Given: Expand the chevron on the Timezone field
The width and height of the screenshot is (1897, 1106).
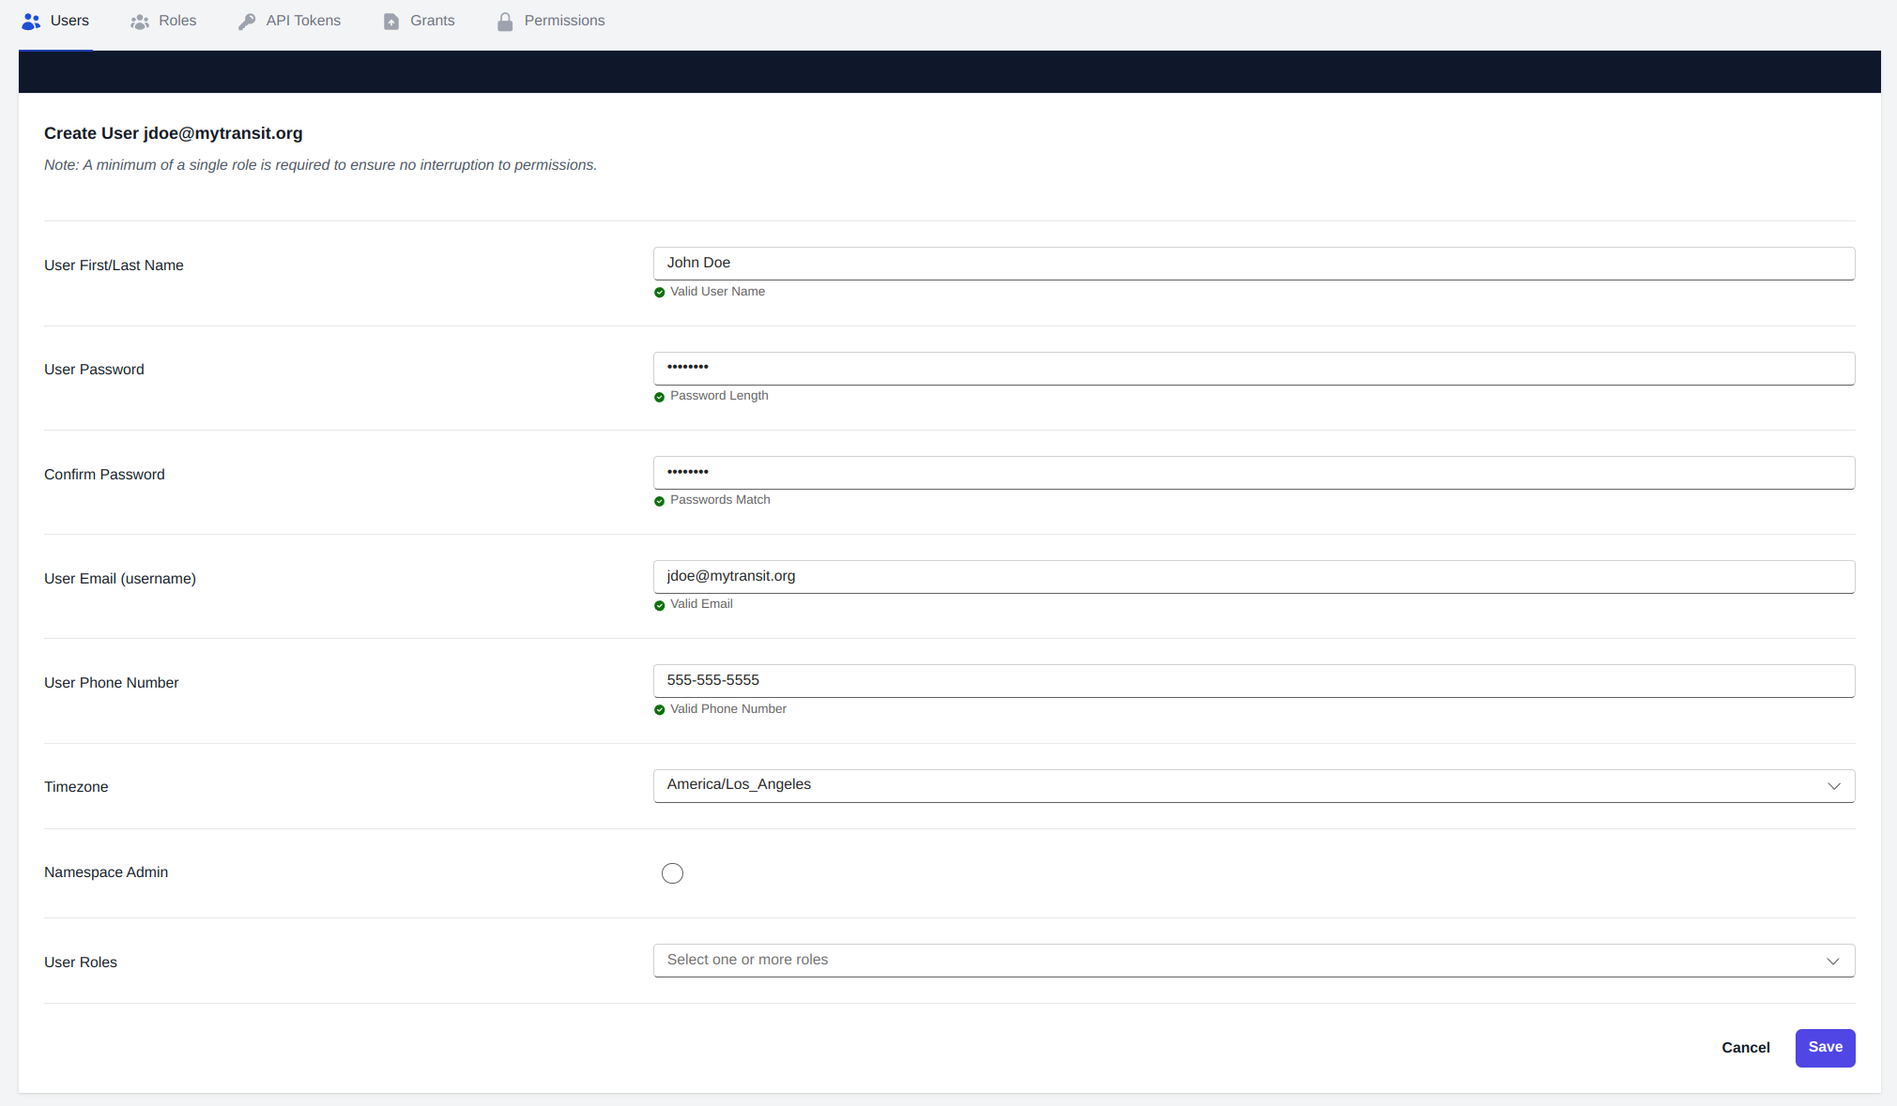Looking at the screenshot, I should (1833, 785).
